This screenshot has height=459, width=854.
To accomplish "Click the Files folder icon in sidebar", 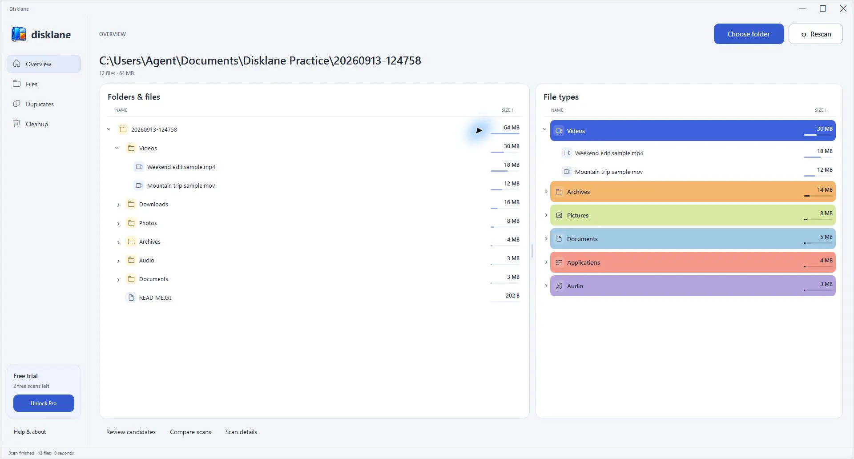I will pyautogui.click(x=17, y=84).
